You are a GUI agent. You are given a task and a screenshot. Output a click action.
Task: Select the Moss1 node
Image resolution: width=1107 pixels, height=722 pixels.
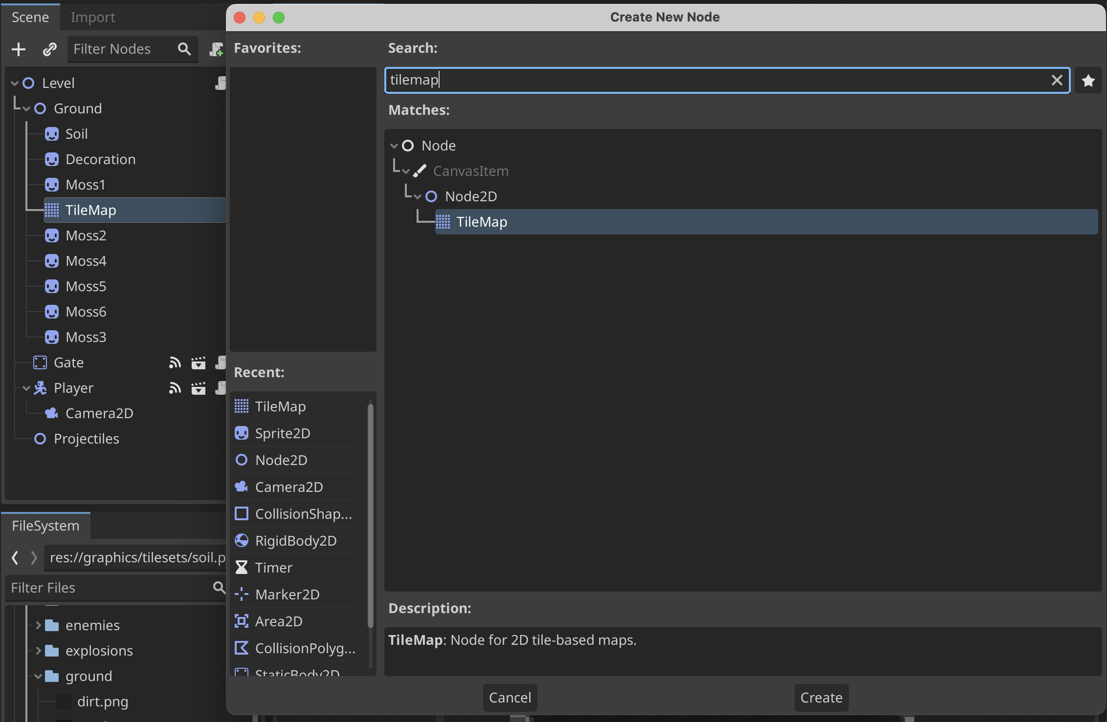(85, 185)
